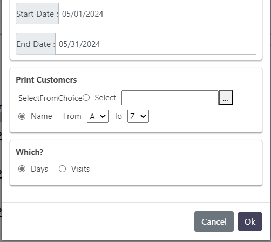Dismiss the dialog using Cancel
The image size is (271, 242).
tap(214, 221)
